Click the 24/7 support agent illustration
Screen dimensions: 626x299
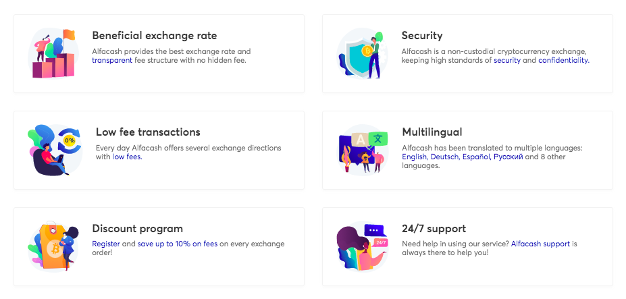tap(362, 246)
